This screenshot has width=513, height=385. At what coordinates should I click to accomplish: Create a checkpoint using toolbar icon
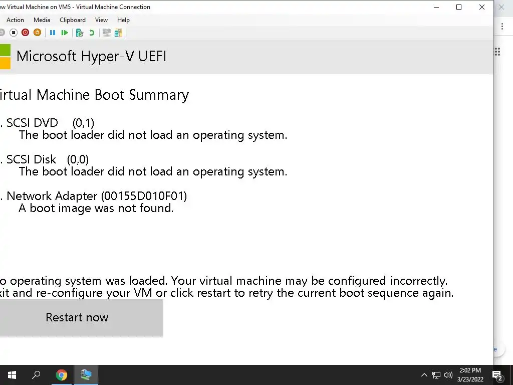pyautogui.click(x=80, y=33)
